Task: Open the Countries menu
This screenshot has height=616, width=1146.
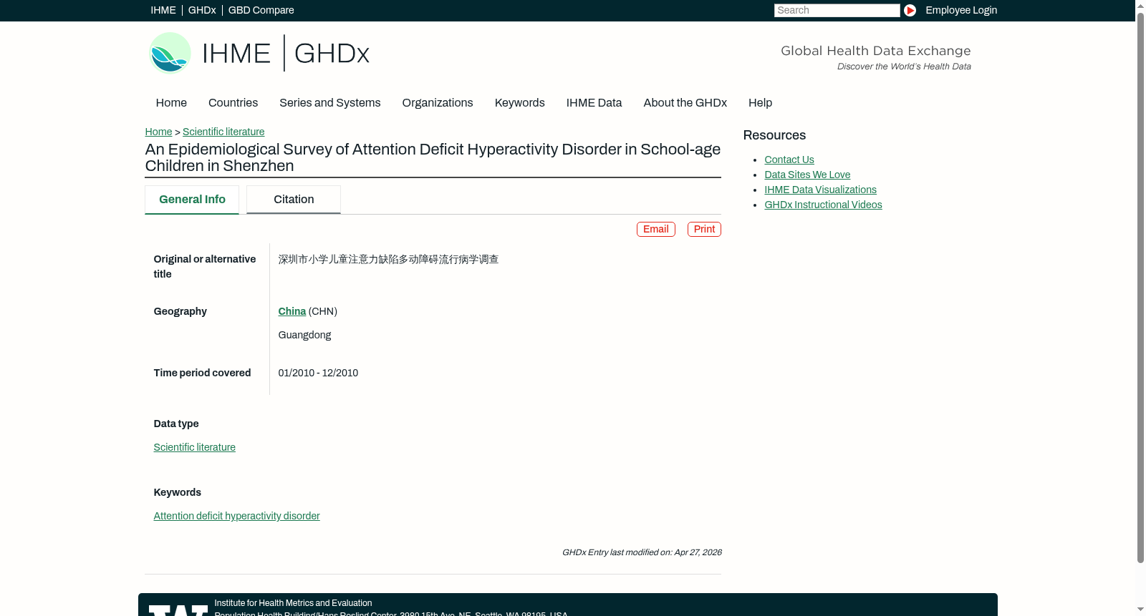Action: (x=233, y=103)
